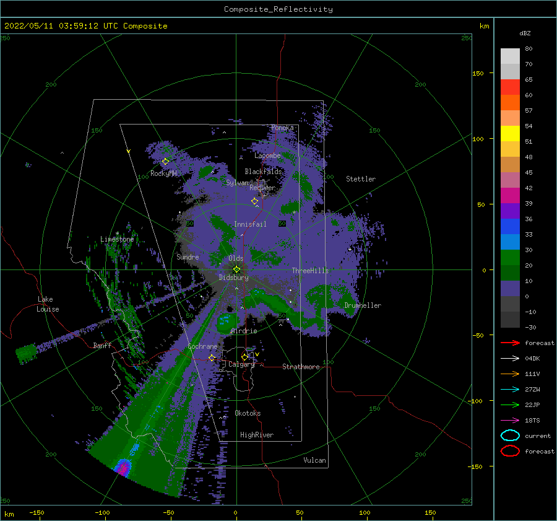Pick the tan 48-45 dBZ color swatch
Viewport: 557px width, 521px height.
tap(510, 165)
